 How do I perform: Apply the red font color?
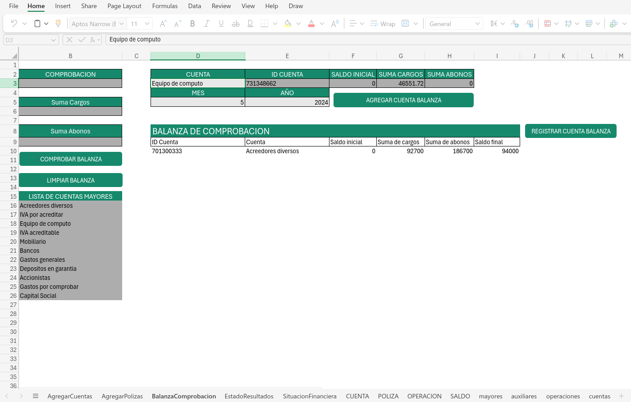click(x=311, y=23)
